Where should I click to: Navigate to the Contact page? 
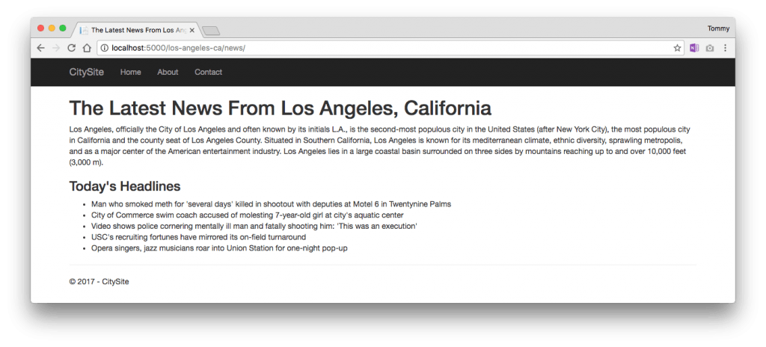[208, 72]
